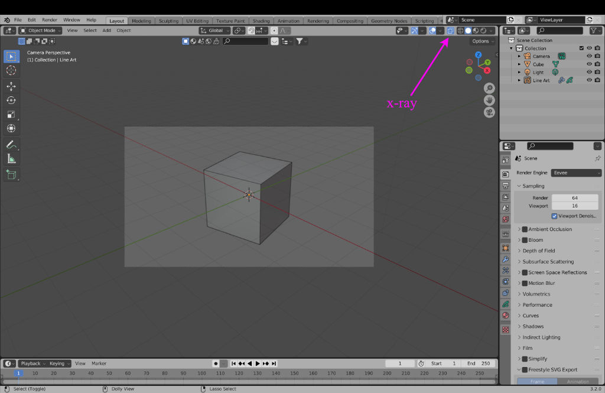Enable the Bloom checkbox

coord(524,241)
